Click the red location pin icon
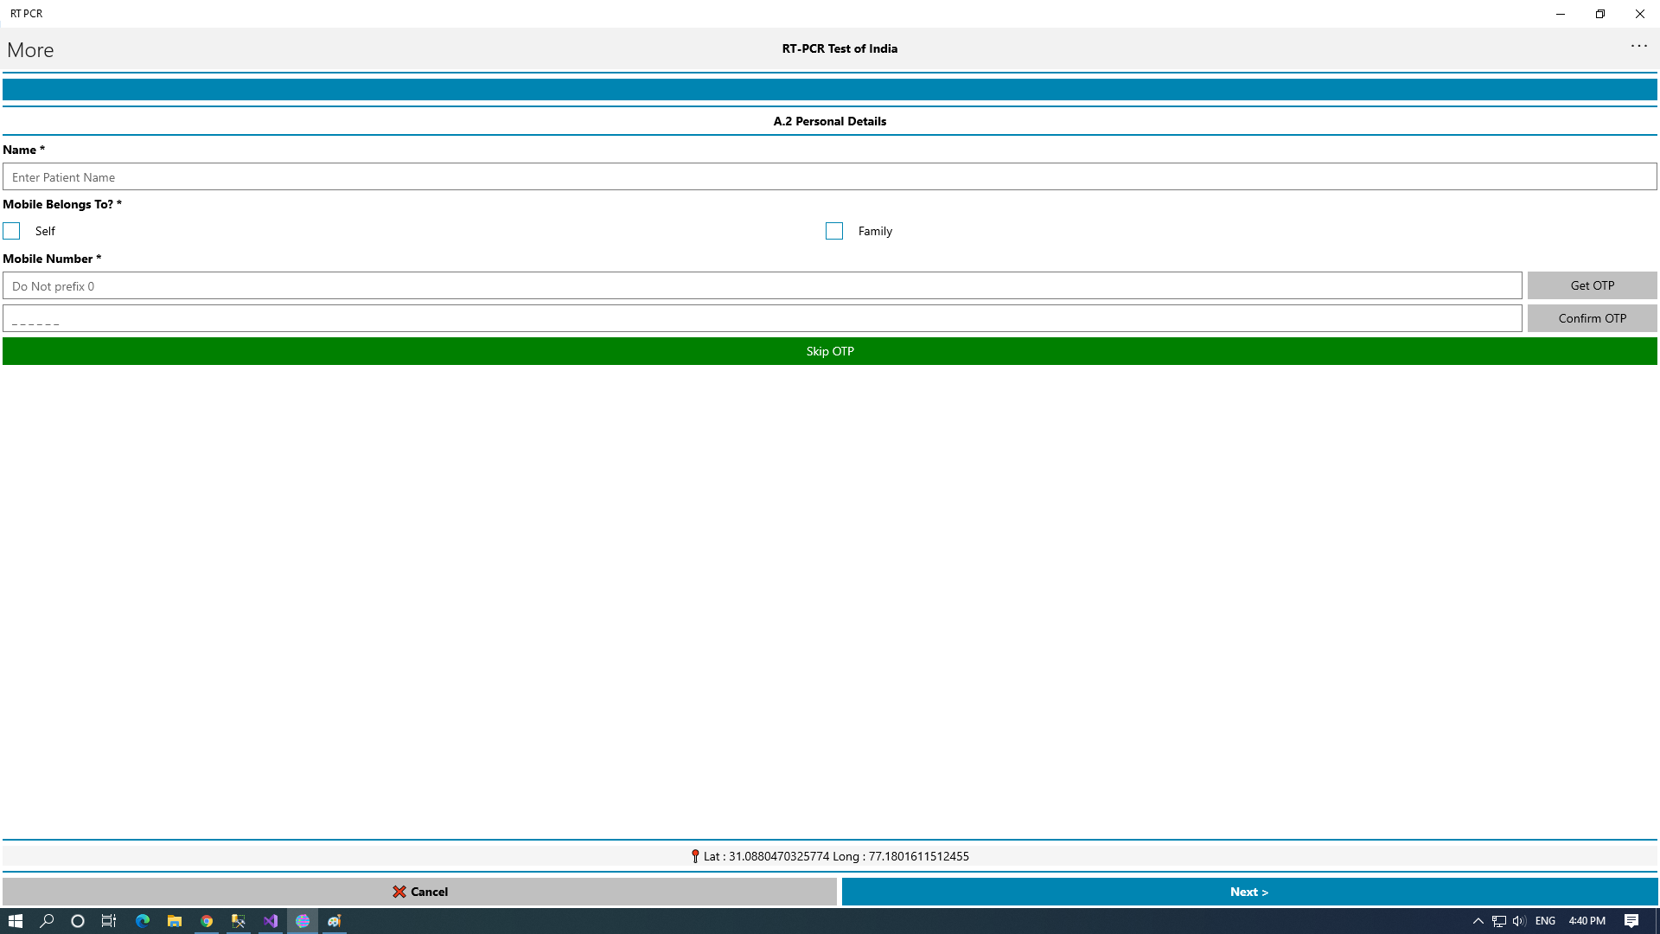This screenshot has height=934, width=1660. pos(695,856)
